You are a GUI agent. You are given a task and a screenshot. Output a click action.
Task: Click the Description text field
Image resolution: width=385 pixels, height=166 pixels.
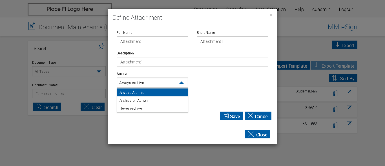[192, 62]
